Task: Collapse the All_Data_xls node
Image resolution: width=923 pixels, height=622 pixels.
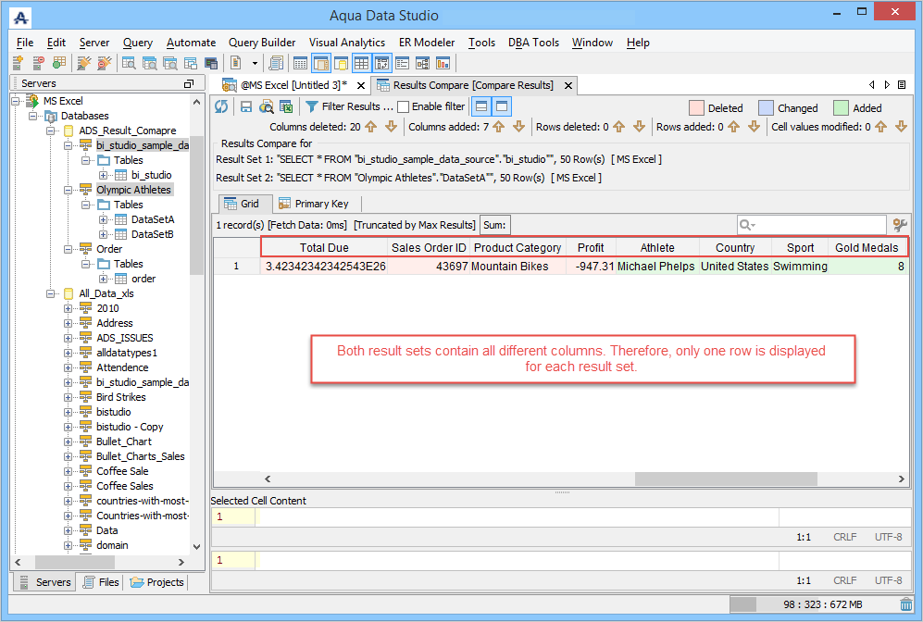Action: pos(51,293)
